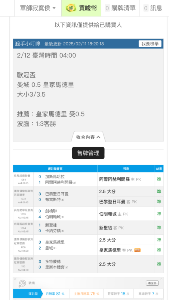This screenshot has height=300, width=169.
Task: Click the 英格蘭甲級聯賽 league cell
Action: coord(23,214)
